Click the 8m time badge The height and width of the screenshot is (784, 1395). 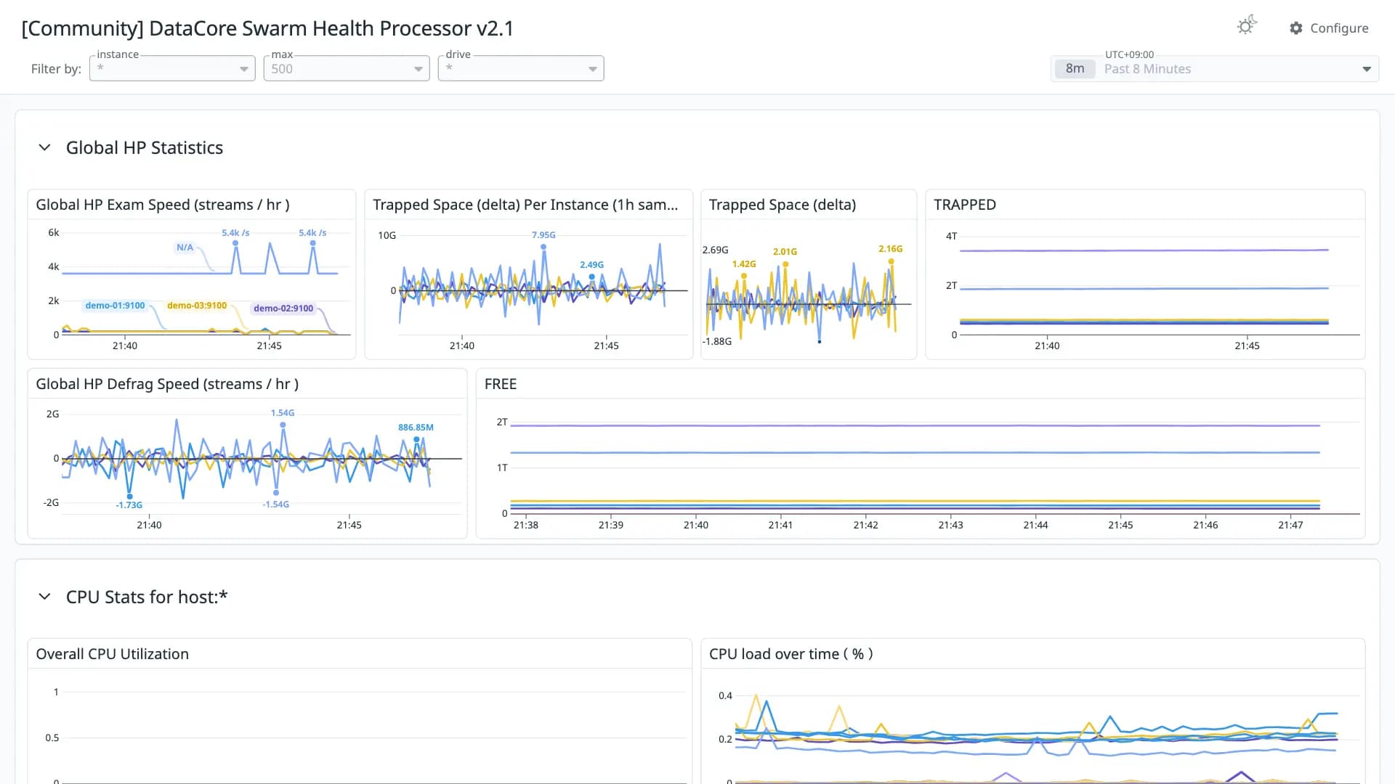pyautogui.click(x=1075, y=68)
